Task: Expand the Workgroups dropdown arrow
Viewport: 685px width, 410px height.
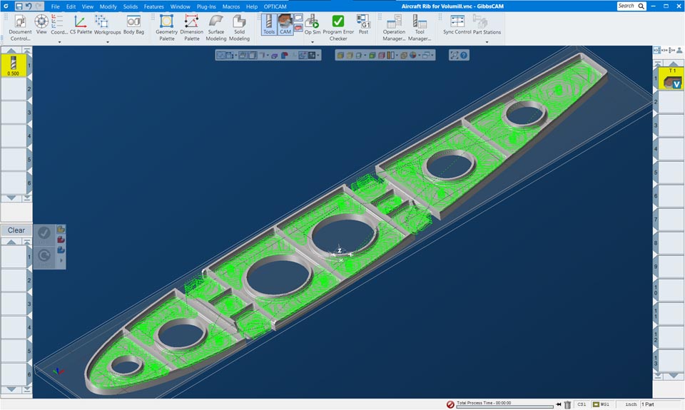Action: point(107,42)
